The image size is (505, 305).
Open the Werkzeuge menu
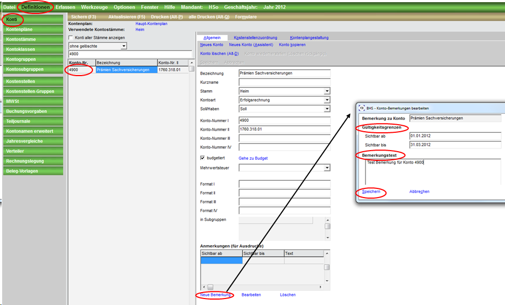[95, 7]
